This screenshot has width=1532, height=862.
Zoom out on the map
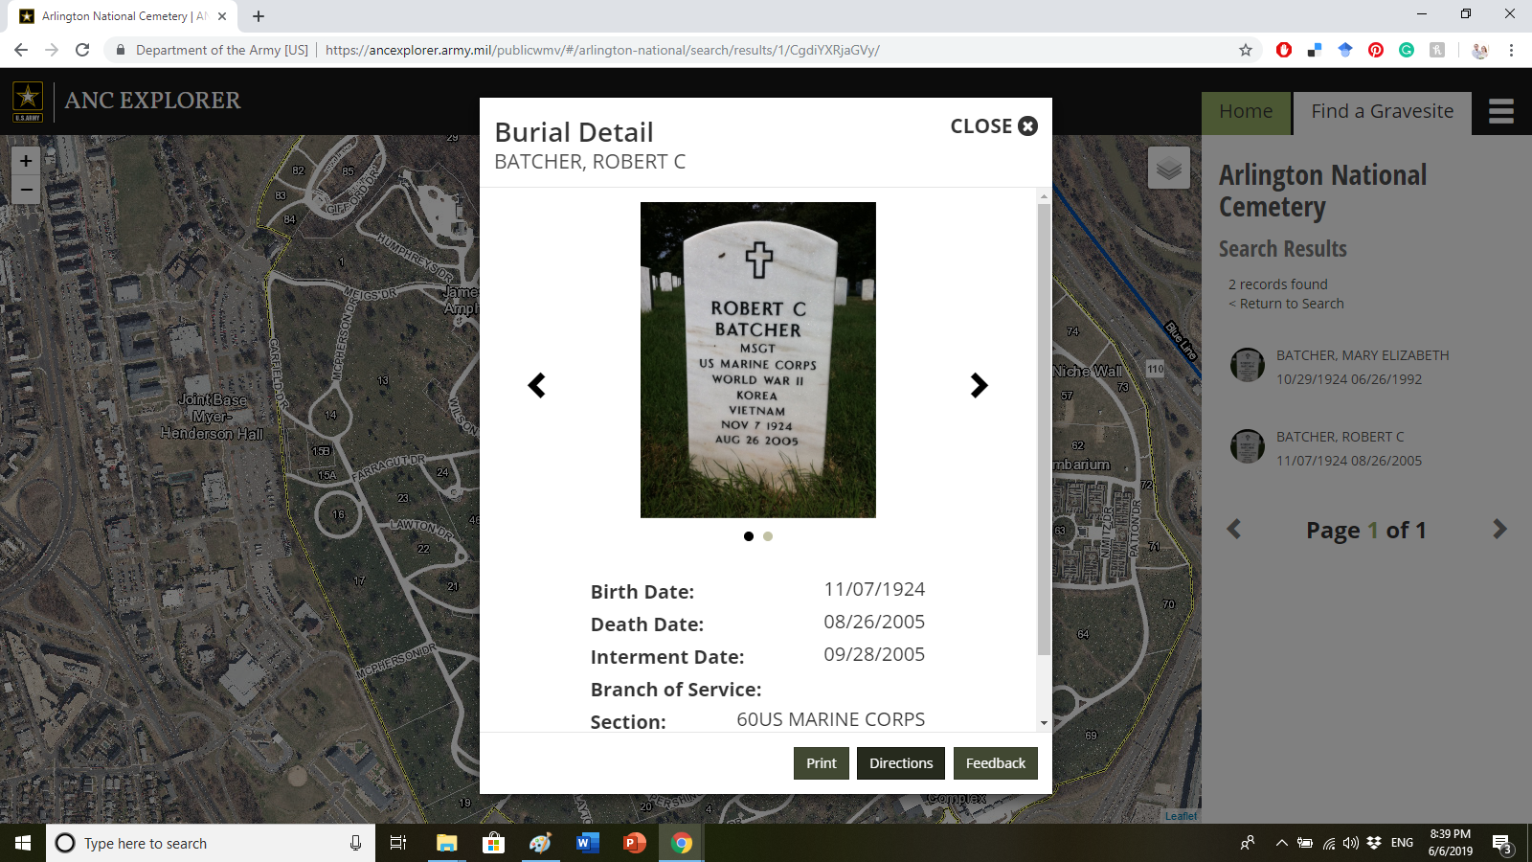[x=26, y=190]
